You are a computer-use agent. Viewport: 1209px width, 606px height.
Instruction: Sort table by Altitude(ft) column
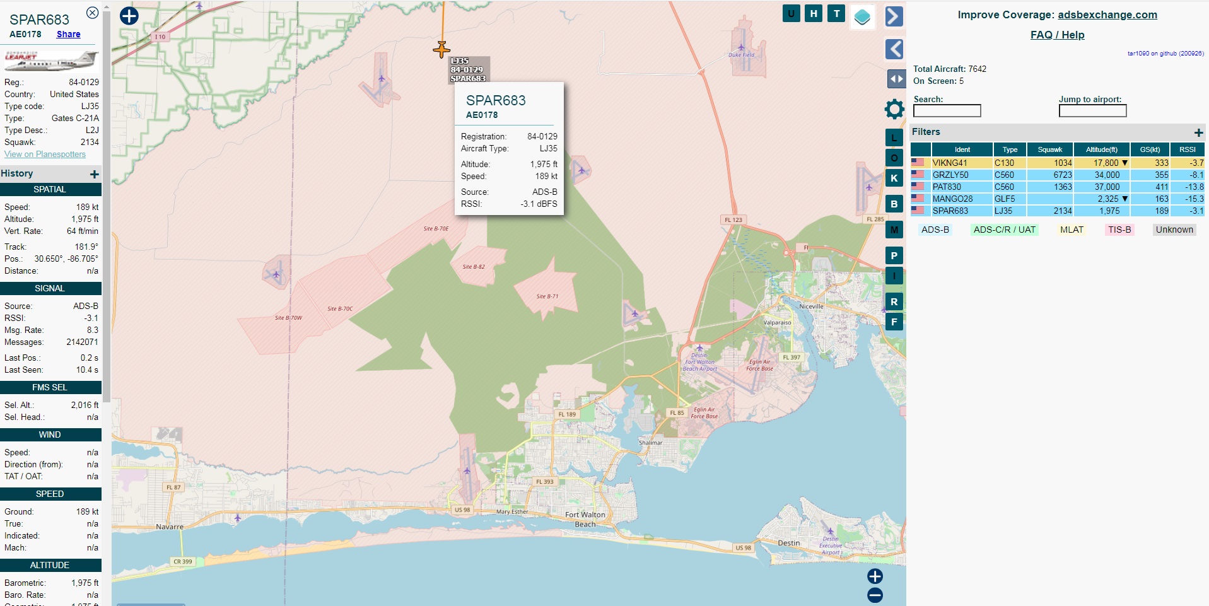(1102, 149)
